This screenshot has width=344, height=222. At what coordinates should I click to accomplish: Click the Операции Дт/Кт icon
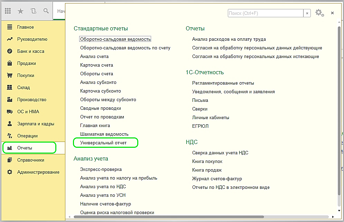pyautogui.click(x=10, y=136)
